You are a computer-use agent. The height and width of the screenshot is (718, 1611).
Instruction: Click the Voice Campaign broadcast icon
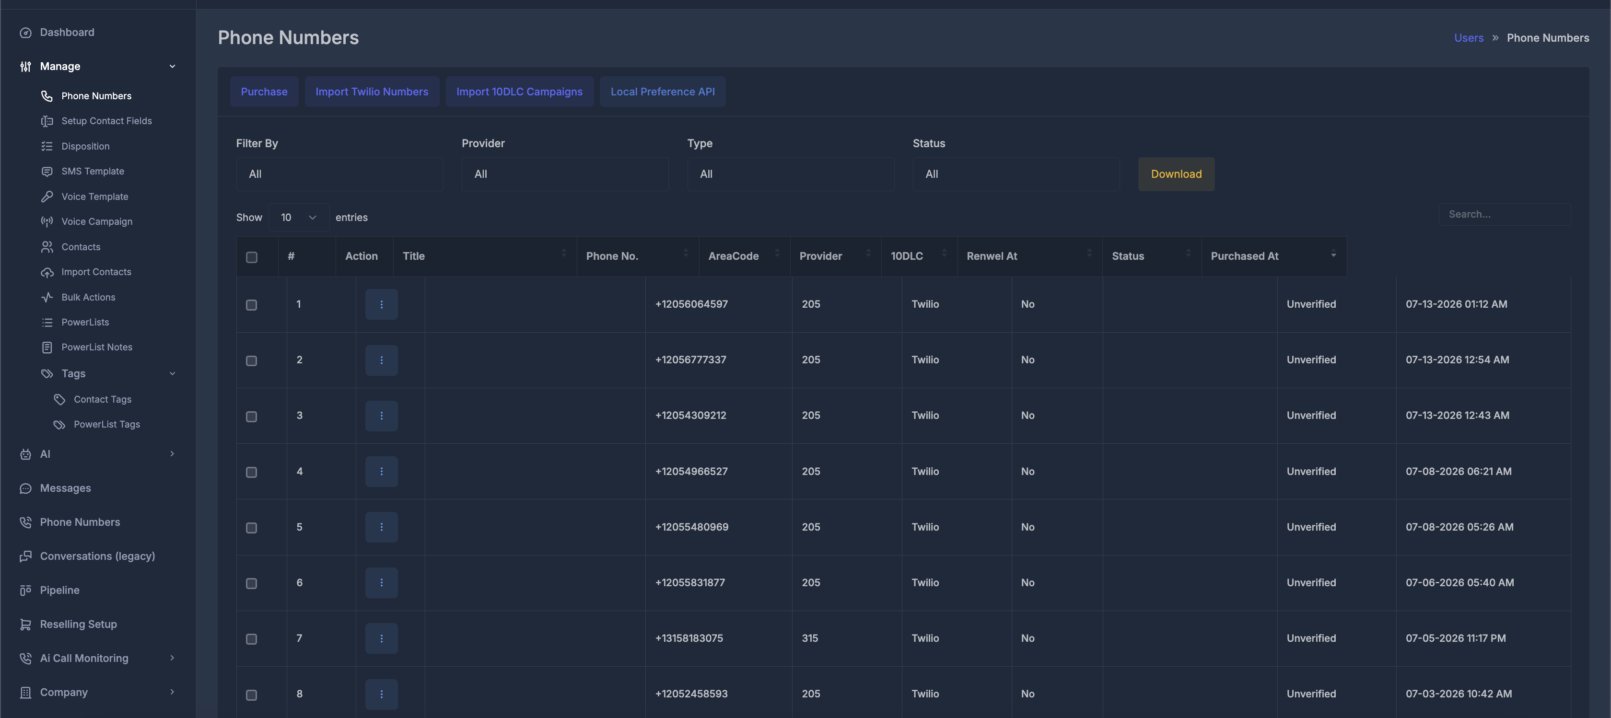coord(47,221)
